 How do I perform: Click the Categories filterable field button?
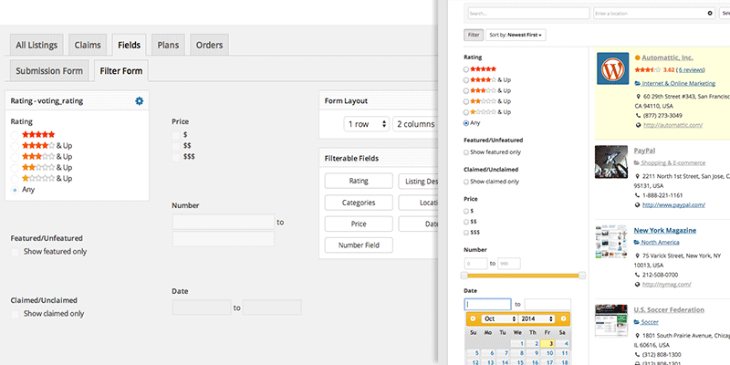(x=359, y=203)
